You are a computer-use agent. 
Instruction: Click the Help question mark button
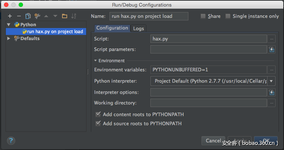coord(11,141)
